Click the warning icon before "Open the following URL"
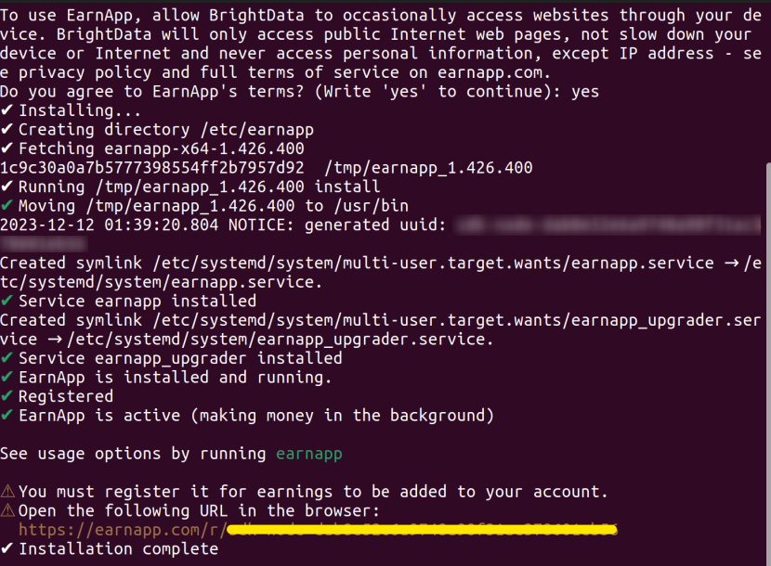The width and height of the screenshot is (771, 566). click(7, 511)
